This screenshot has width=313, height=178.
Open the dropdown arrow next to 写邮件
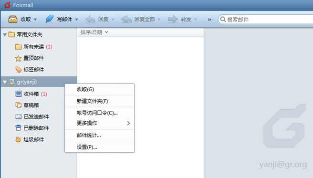[x=76, y=20]
